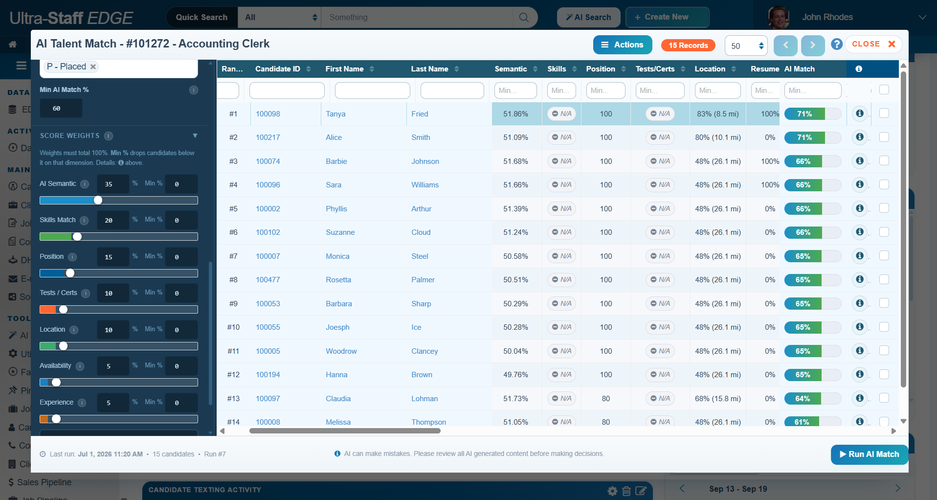Show Experience weight info
Viewport: 937px width, 500px height.
pyautogui.click(x=82, y=403)
